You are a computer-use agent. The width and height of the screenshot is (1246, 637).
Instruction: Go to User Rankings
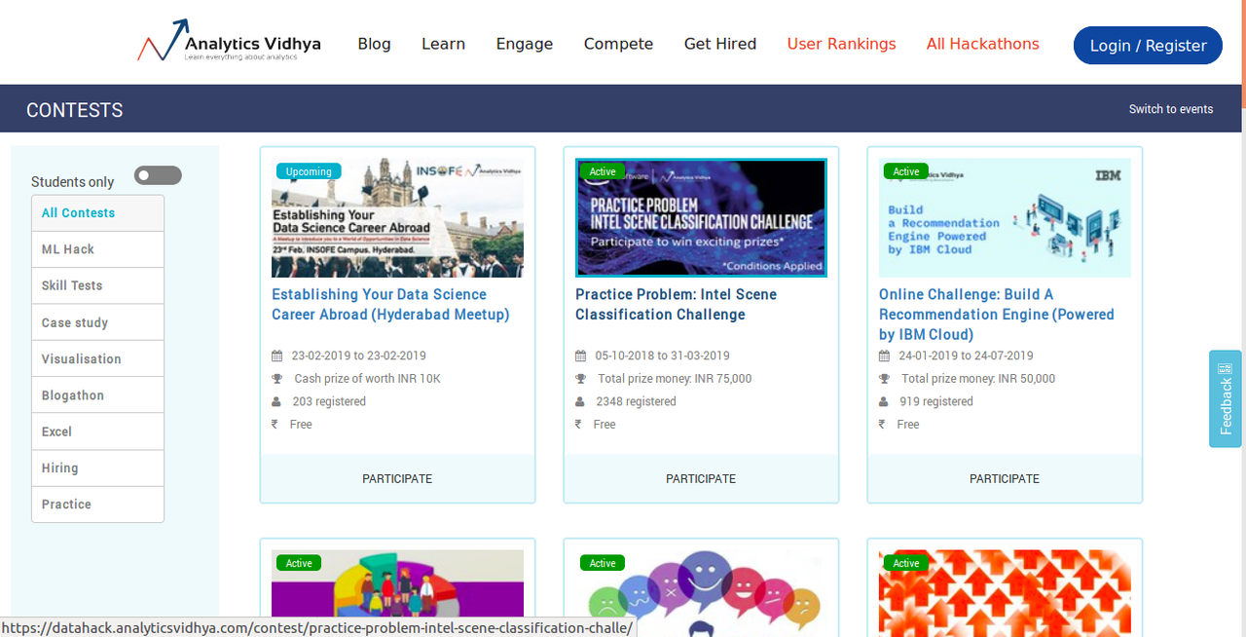[x=841, y=44]
